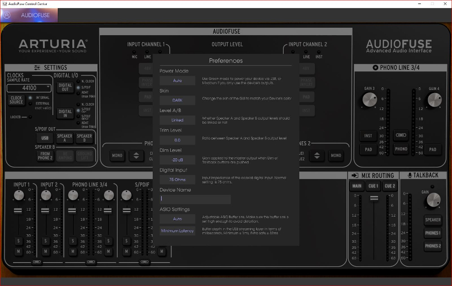Toggle the right Phones 2 MONO button
This screenshot has width=452, height=286.
(336, 155)
